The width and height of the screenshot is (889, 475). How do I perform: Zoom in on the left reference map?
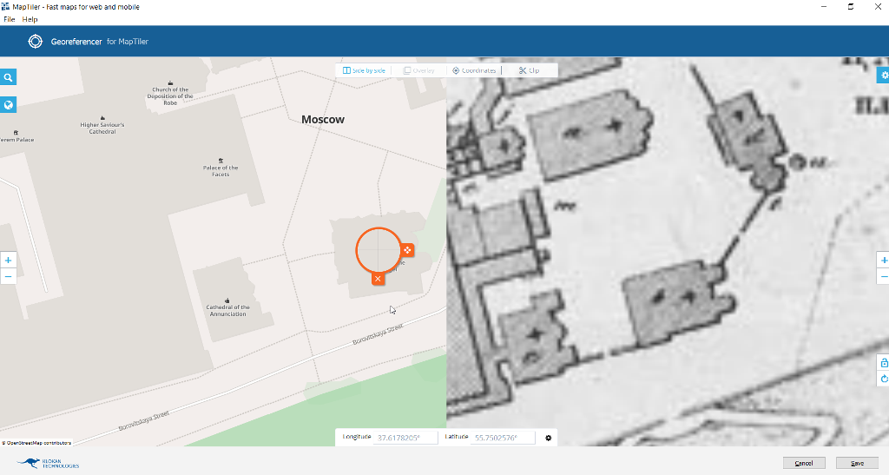click(x=8, y=261)
